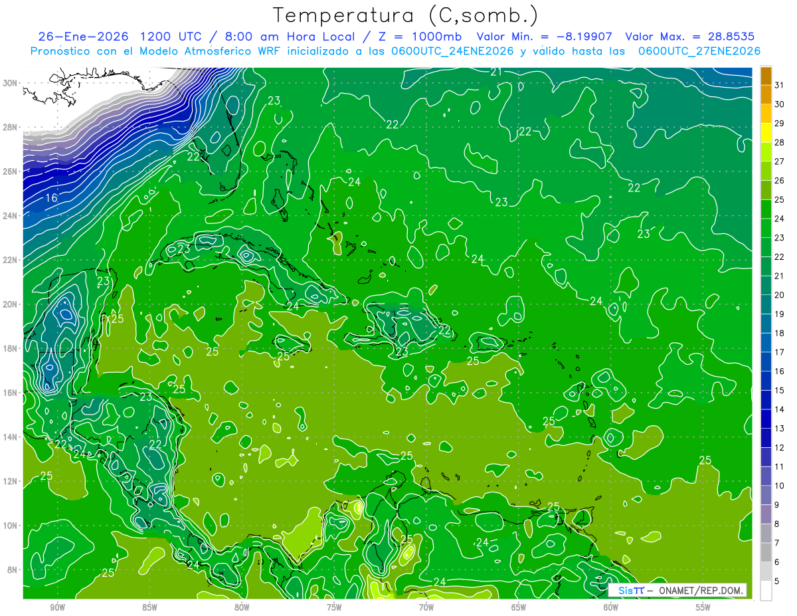The height and width of the screenshot is (616, 797).
Task: Click the "65W" longitude axis label
Action: point(519,607)
